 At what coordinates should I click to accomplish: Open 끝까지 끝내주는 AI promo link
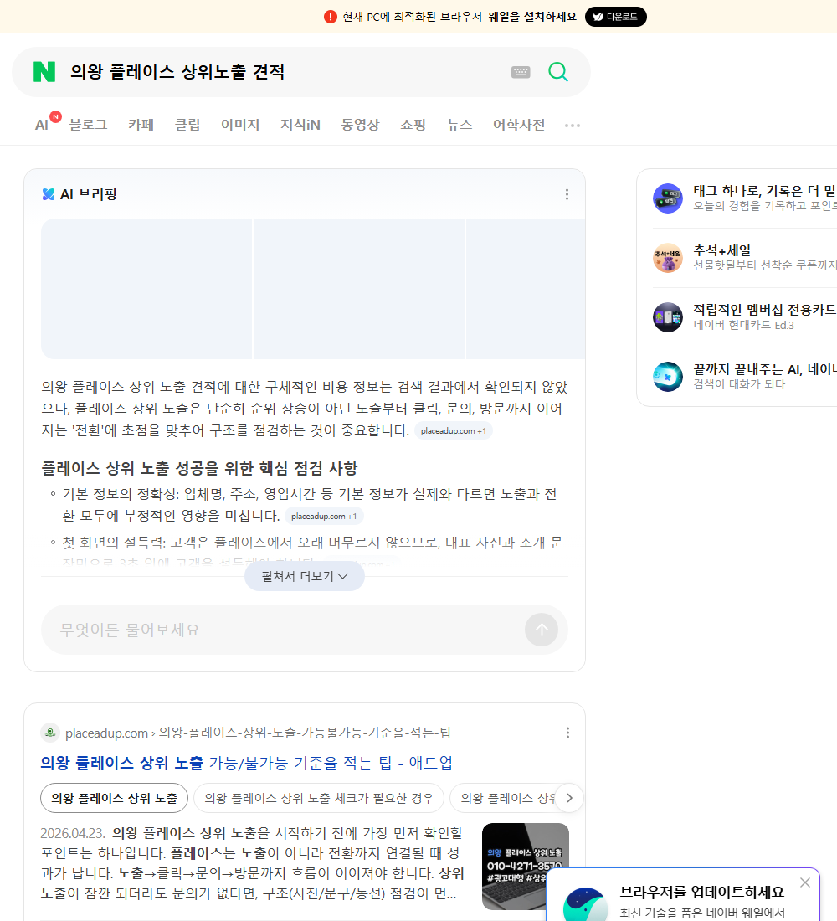point(765,369)
